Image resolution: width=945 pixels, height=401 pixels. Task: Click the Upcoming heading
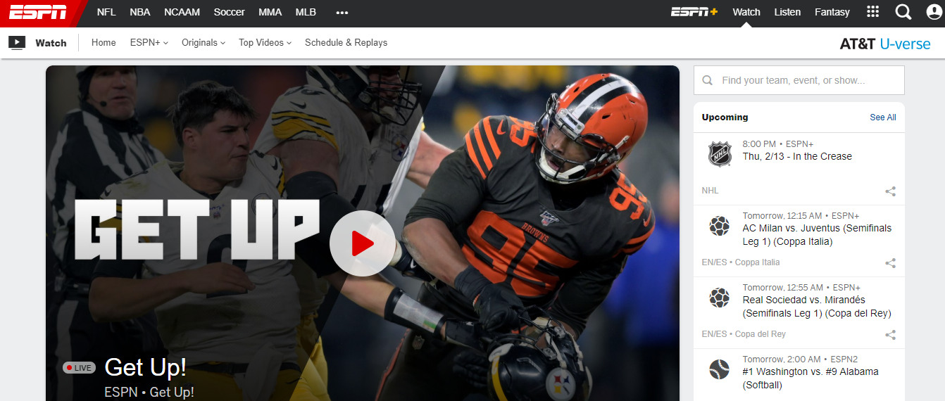coord(725,117)
